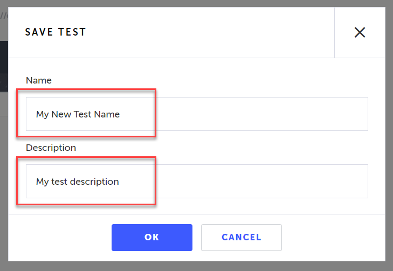Close the Save Test dialog with X

point(360,32)
